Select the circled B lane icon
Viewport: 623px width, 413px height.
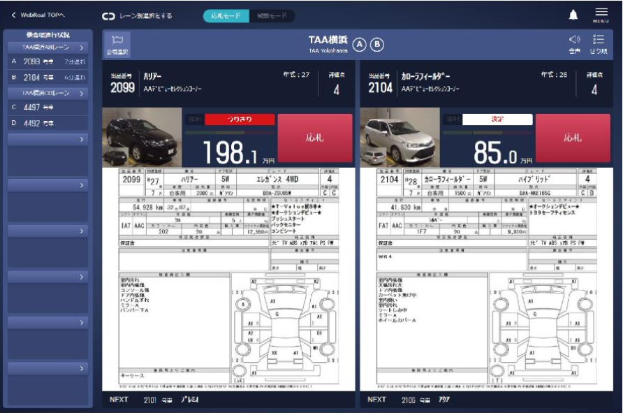click(x=377, y=44)
